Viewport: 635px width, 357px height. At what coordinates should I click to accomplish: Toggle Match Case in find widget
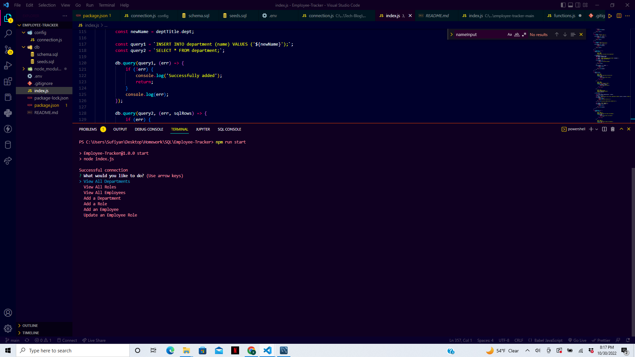tap(509, 34)
